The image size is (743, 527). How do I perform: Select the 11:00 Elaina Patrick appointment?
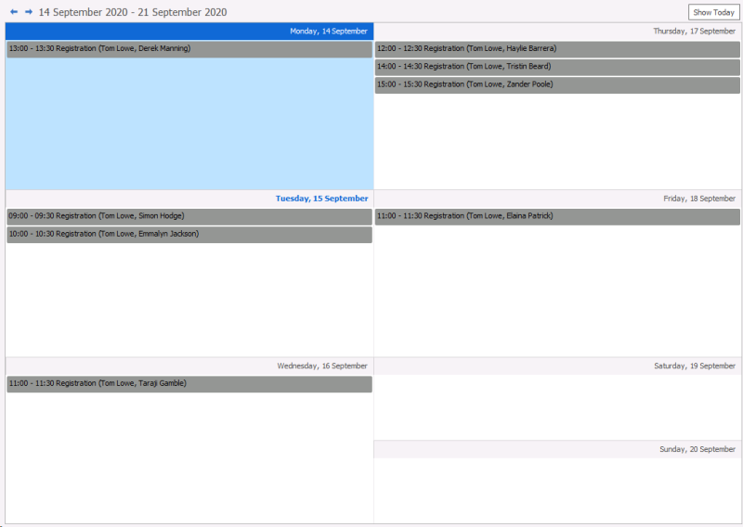click(x=557, y=216)
